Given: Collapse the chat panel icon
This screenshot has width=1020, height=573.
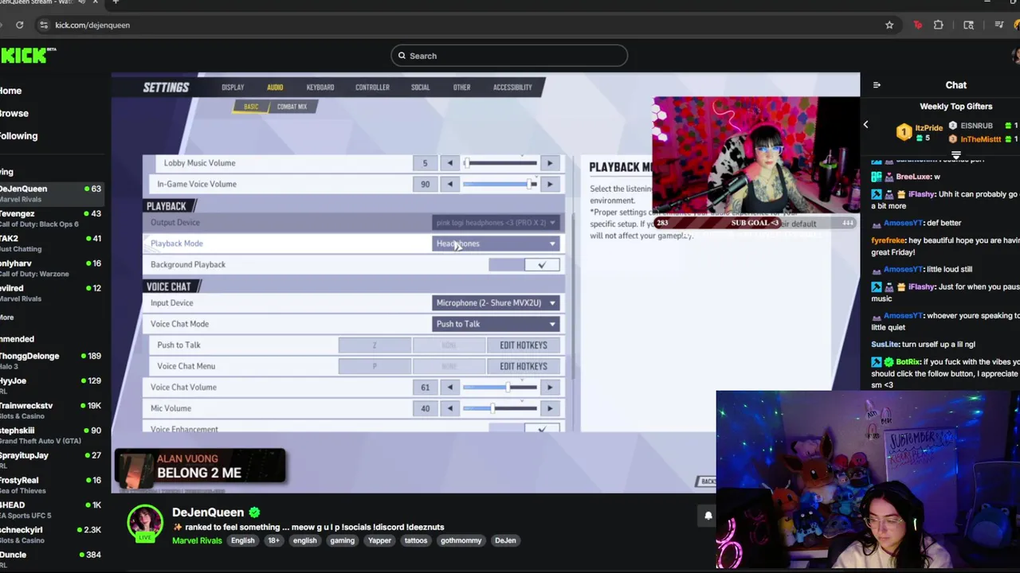Looking at the screenshot, I should click(877, 85).
